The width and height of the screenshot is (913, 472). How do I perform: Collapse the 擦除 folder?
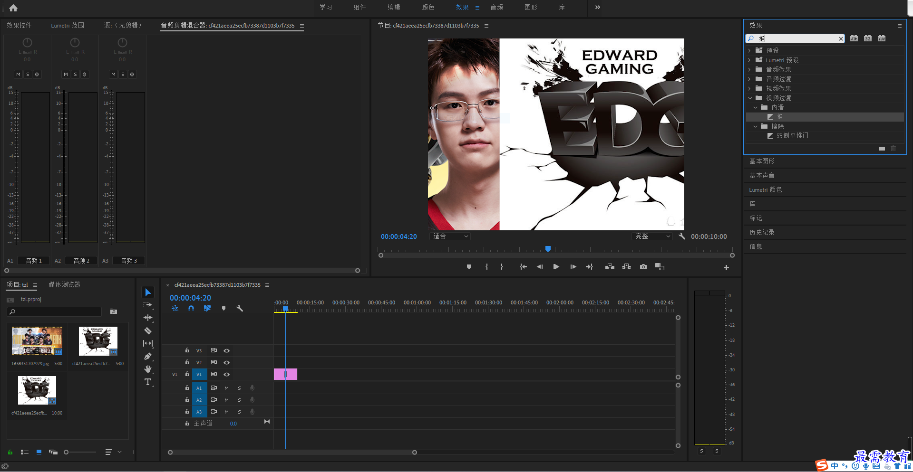[755, 126]
